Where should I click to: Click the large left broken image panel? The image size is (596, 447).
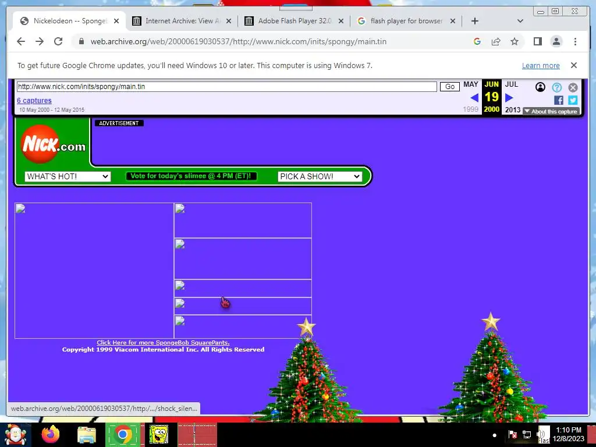click(94, 271)
